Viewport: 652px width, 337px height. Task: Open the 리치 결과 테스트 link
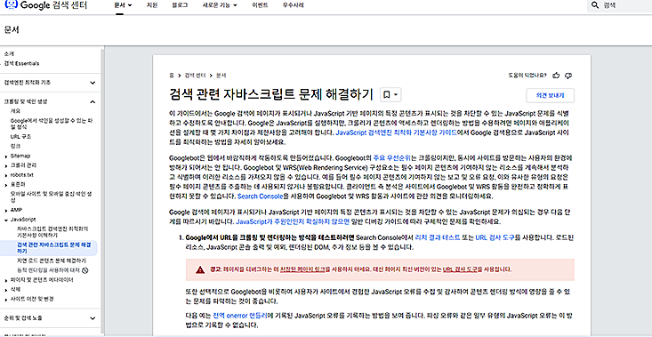point(438,237)
